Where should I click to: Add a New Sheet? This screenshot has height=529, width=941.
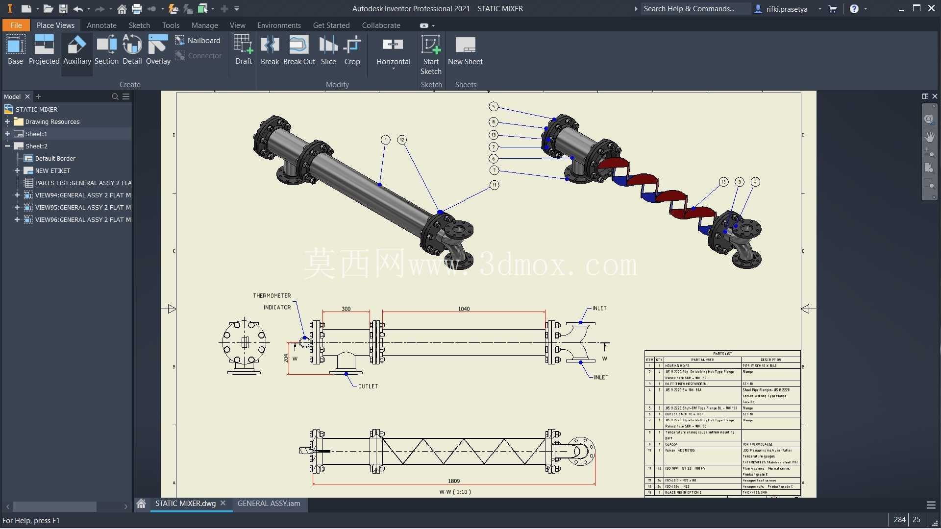(x=465, y=50)
